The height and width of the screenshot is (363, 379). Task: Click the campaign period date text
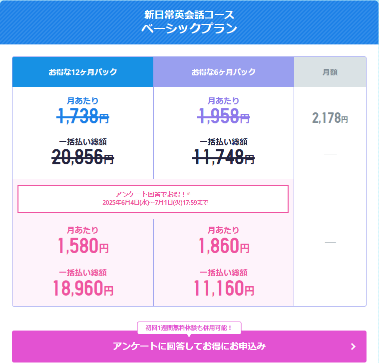pos(155,203)
